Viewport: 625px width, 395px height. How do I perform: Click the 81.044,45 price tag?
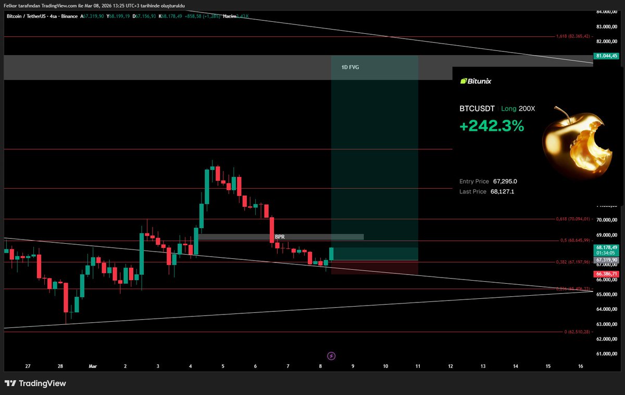coord(607,56)
